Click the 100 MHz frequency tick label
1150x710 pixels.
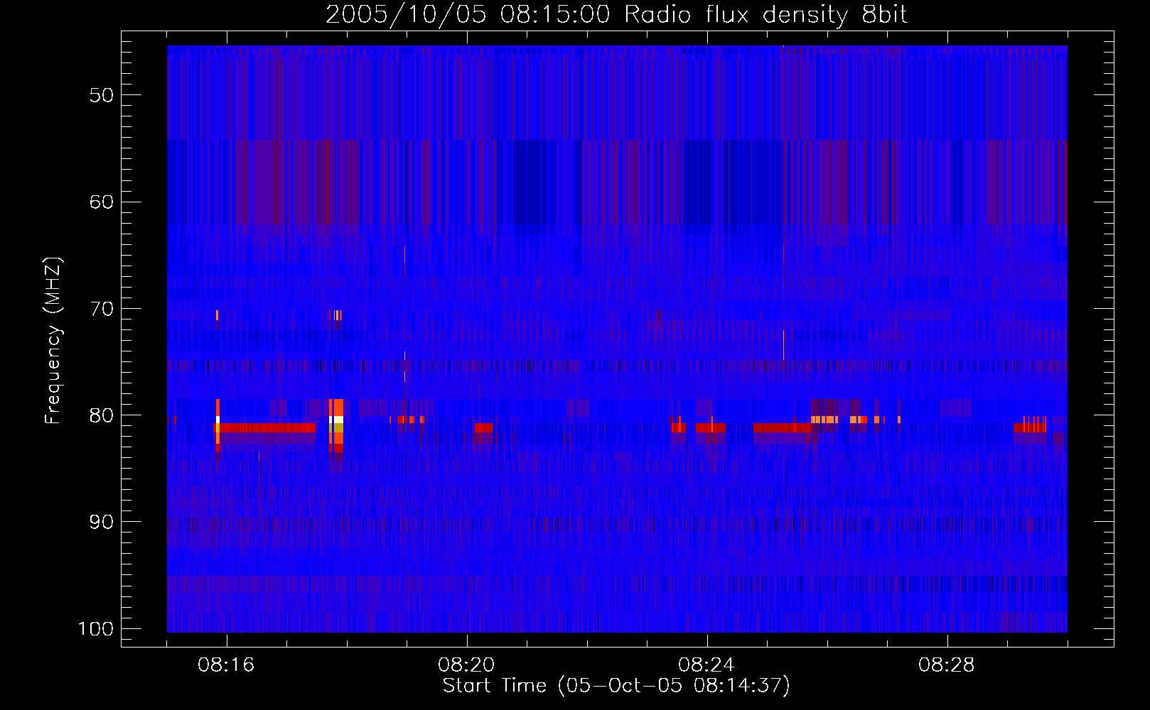[96, 629]
